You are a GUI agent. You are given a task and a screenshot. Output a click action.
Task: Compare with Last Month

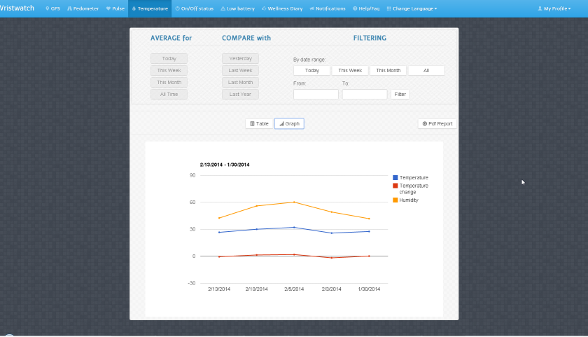coord(240,82)
